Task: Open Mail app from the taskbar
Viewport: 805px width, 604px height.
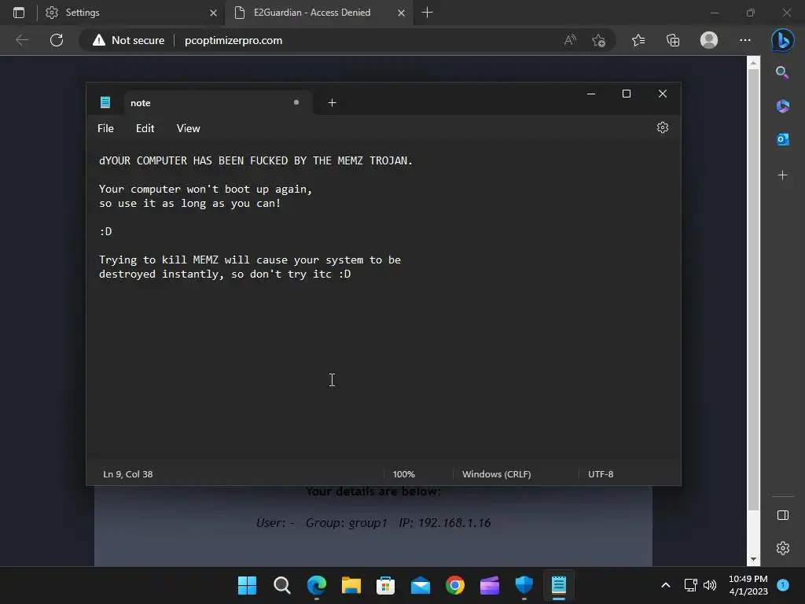Action: (x=421, y=585)
